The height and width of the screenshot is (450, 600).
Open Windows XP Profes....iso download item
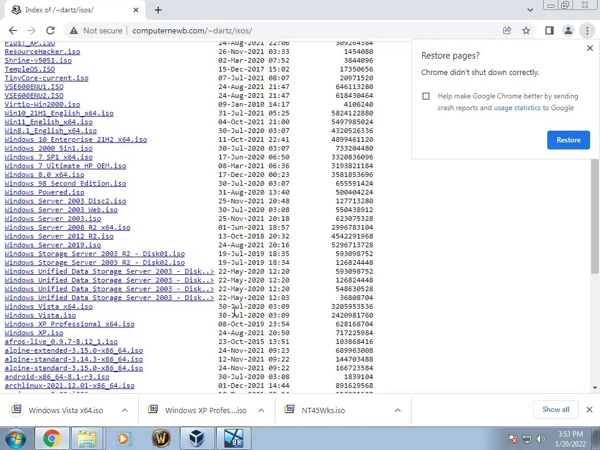[206, 410]
